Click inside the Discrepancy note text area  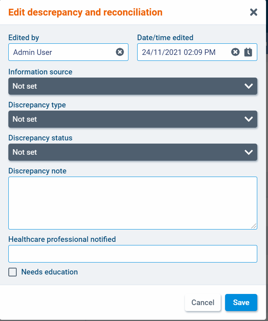132,203
